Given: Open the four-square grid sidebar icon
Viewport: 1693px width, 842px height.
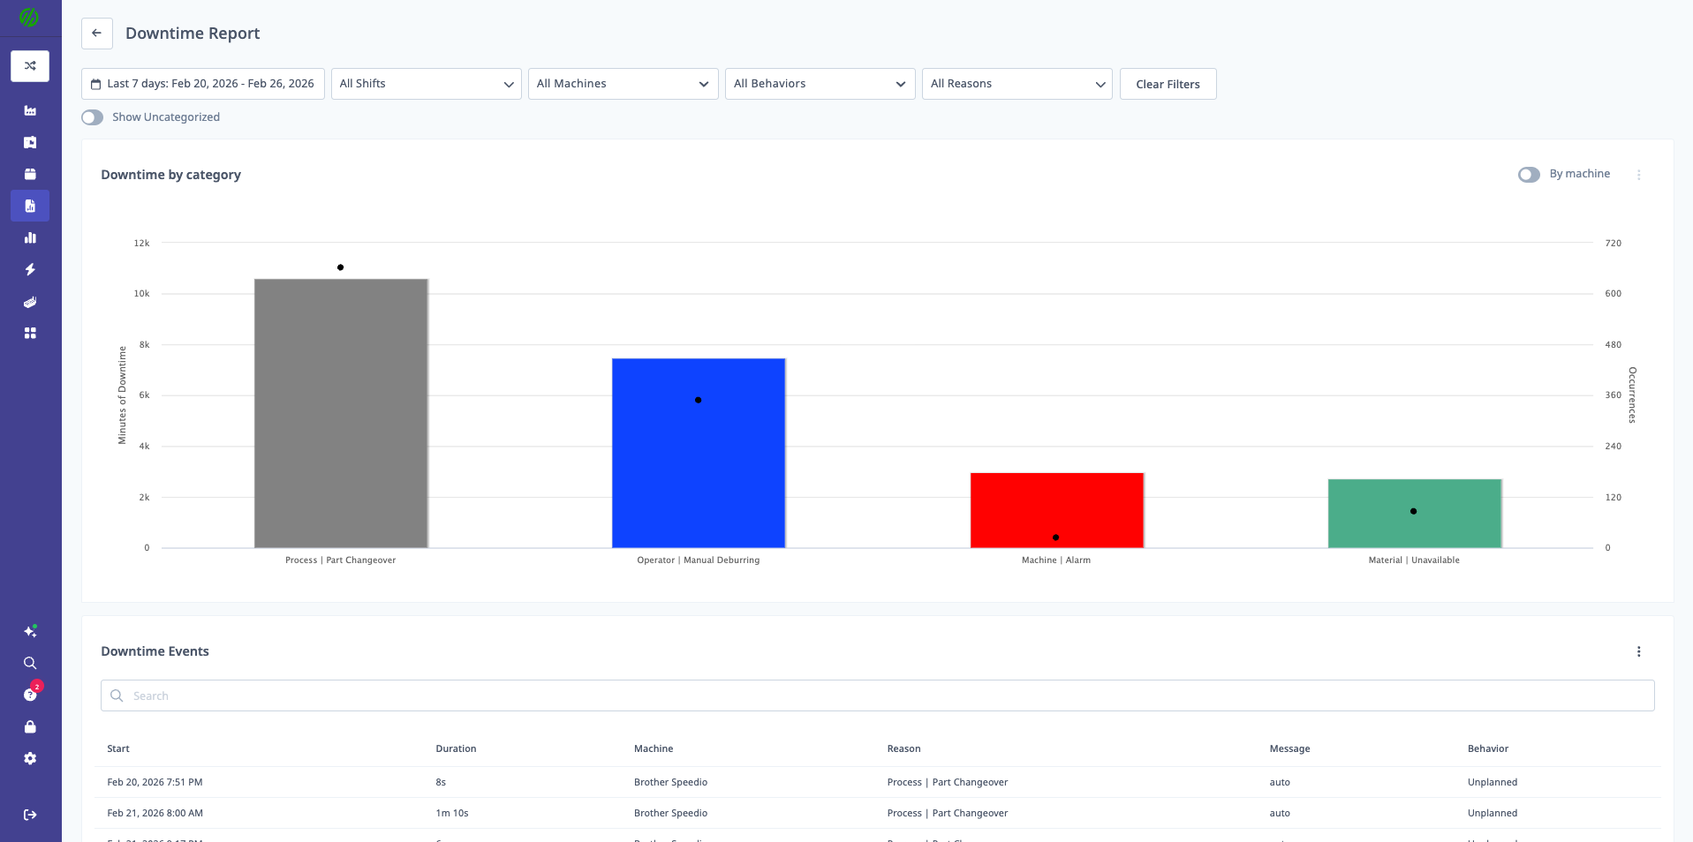Looking at the screenshot, I should click(x=30, y=333).
